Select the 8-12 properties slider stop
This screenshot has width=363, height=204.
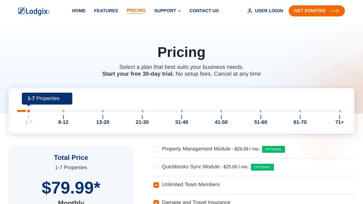coord(63,111)
